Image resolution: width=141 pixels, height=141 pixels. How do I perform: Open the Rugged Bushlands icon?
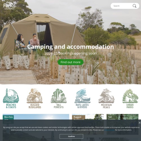pyautogui.click(x=35, y=98)
